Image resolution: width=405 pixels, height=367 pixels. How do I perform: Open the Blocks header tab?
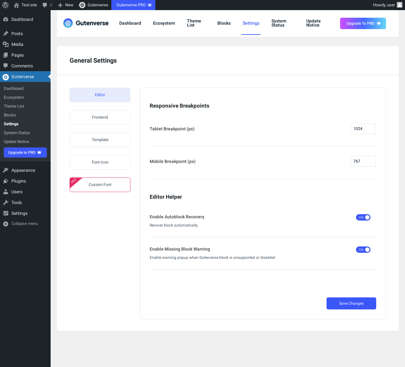[x=224, y=23]
